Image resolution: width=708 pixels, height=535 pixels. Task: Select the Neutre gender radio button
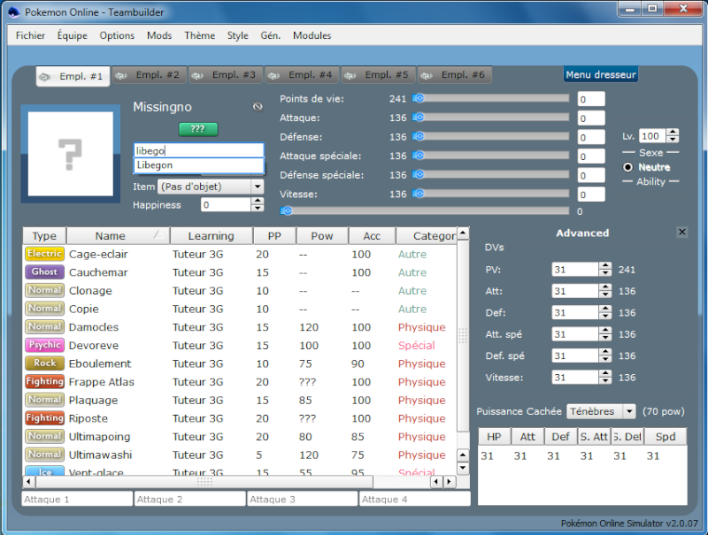(x=627, y=167)
